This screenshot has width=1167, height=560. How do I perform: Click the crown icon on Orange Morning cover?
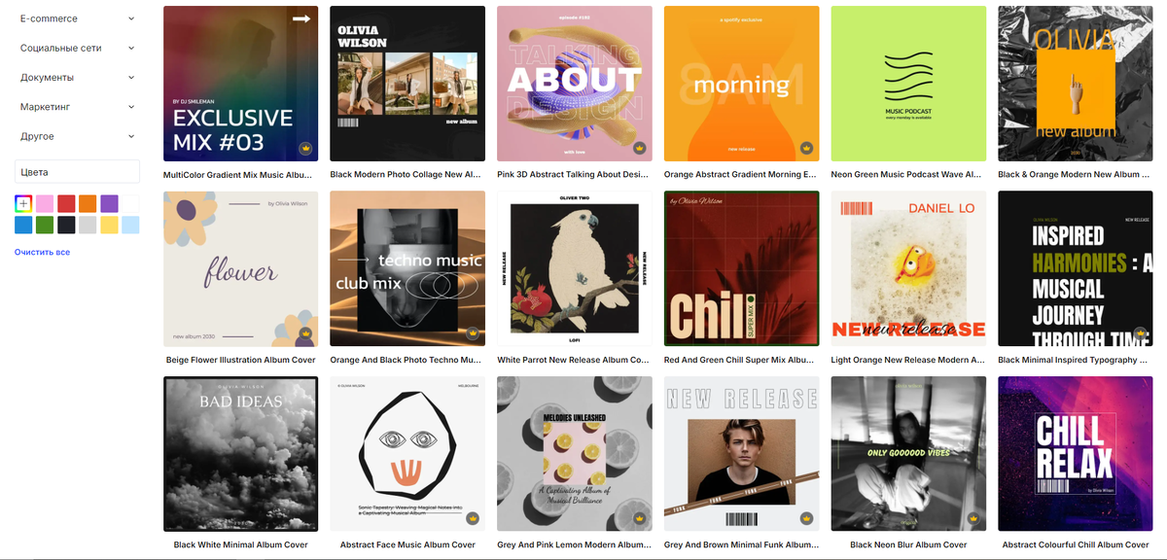point(806,149)
